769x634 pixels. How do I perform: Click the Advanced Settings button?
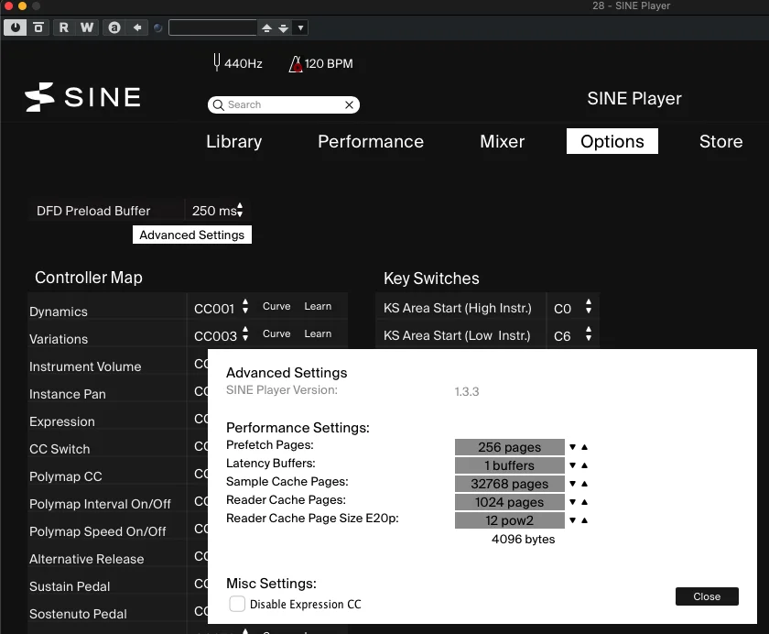(x=192, y=235)
